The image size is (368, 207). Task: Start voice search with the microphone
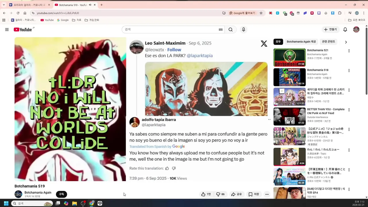pyautogui.click(x=244, y=30)
